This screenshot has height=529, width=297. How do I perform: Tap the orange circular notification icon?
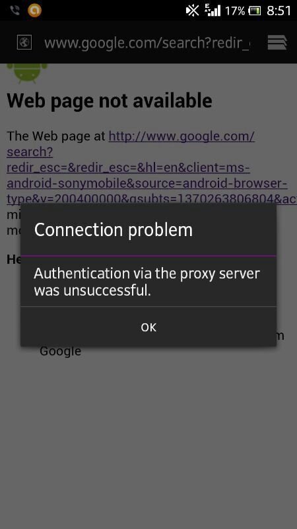click(x=34, y=11)
